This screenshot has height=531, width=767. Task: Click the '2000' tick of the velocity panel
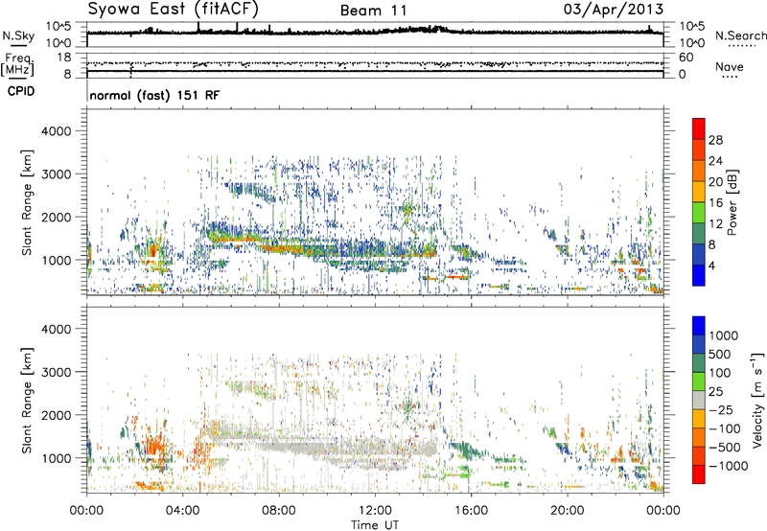coord(57,416)
